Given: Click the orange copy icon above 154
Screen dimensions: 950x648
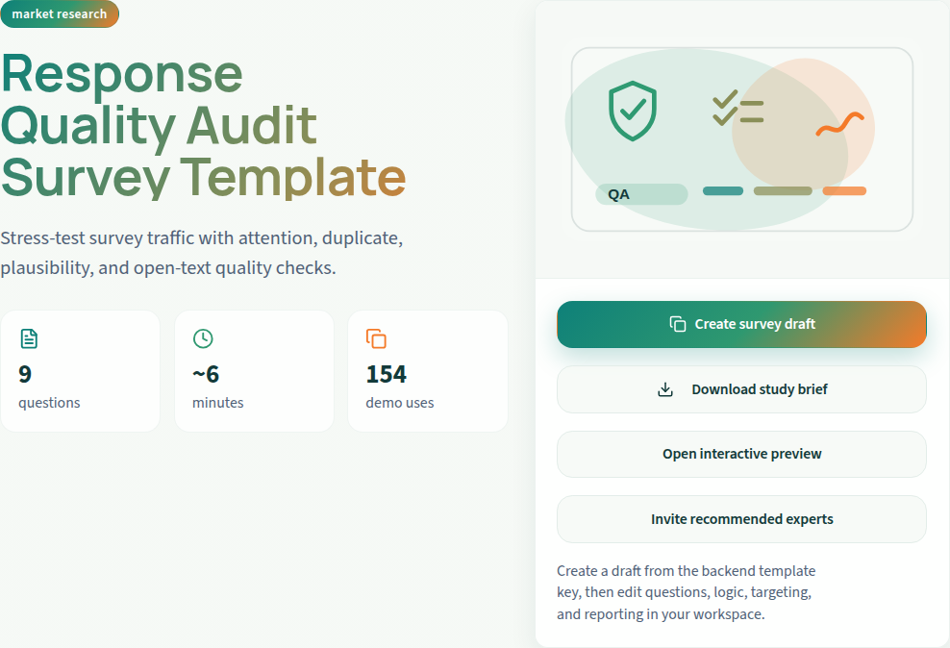Looking at the screenshot, I should pyautogui.click(x=376, y=338).
